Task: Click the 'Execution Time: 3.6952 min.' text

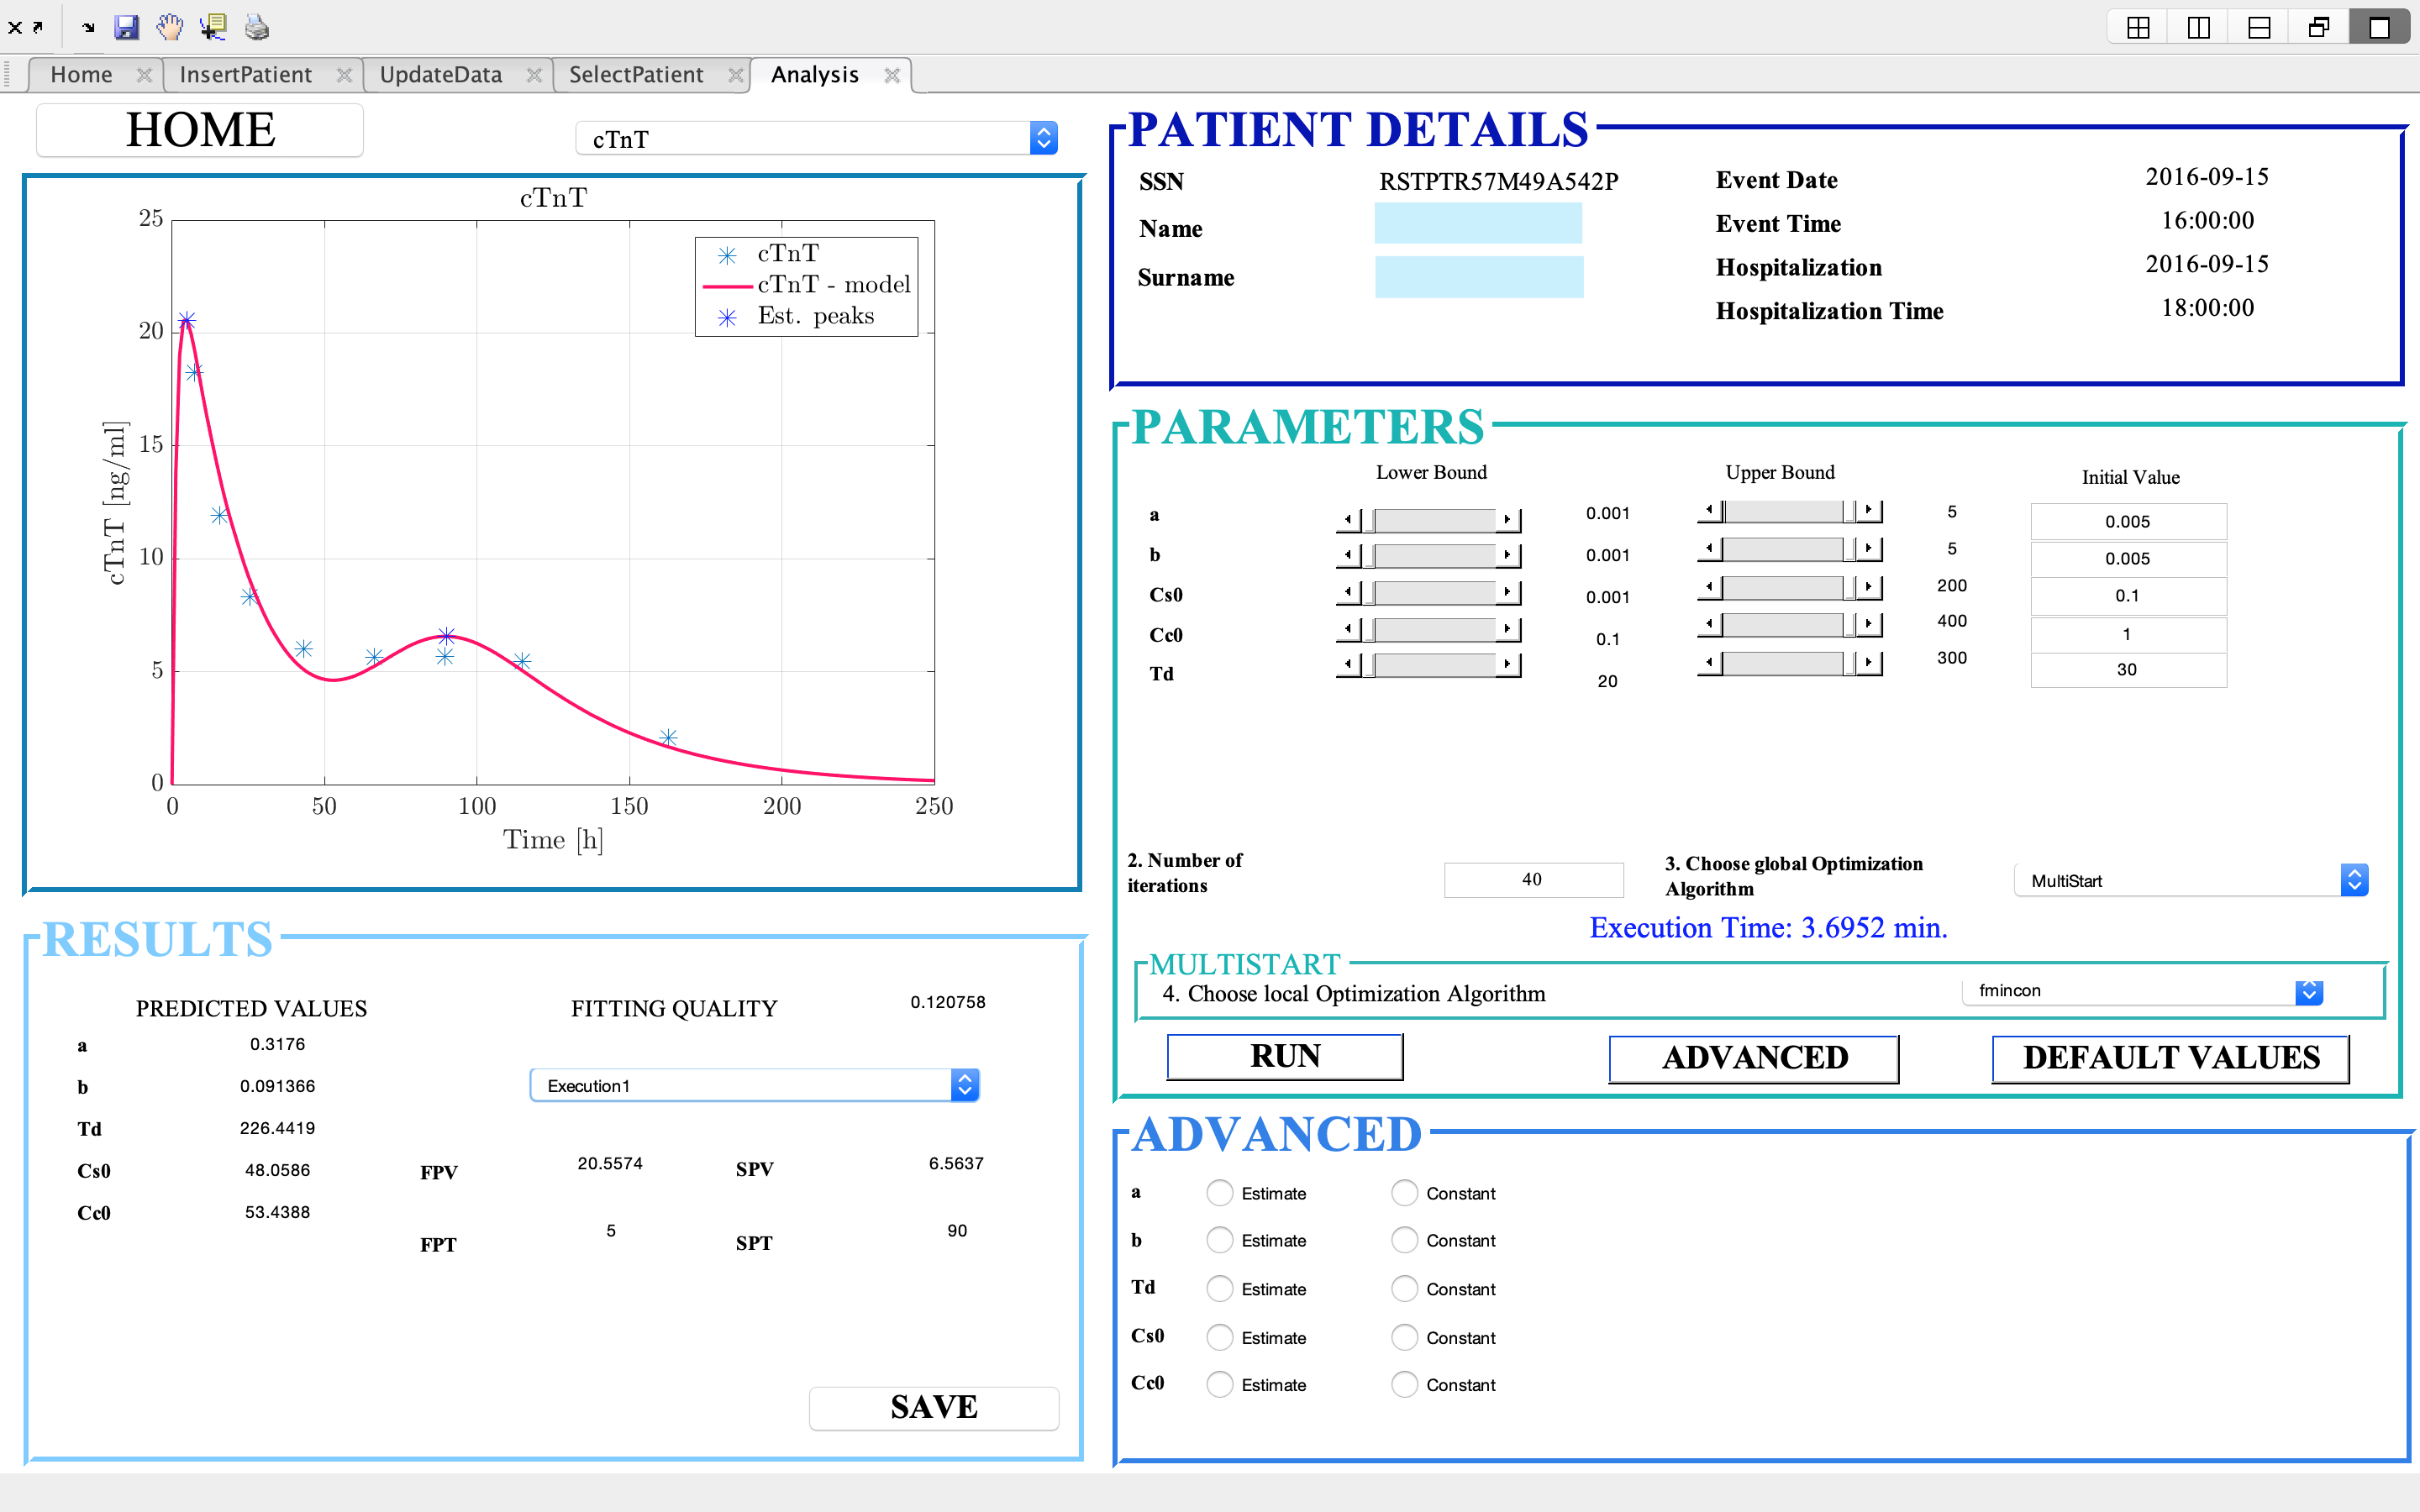Action: tap(1768, 928)
